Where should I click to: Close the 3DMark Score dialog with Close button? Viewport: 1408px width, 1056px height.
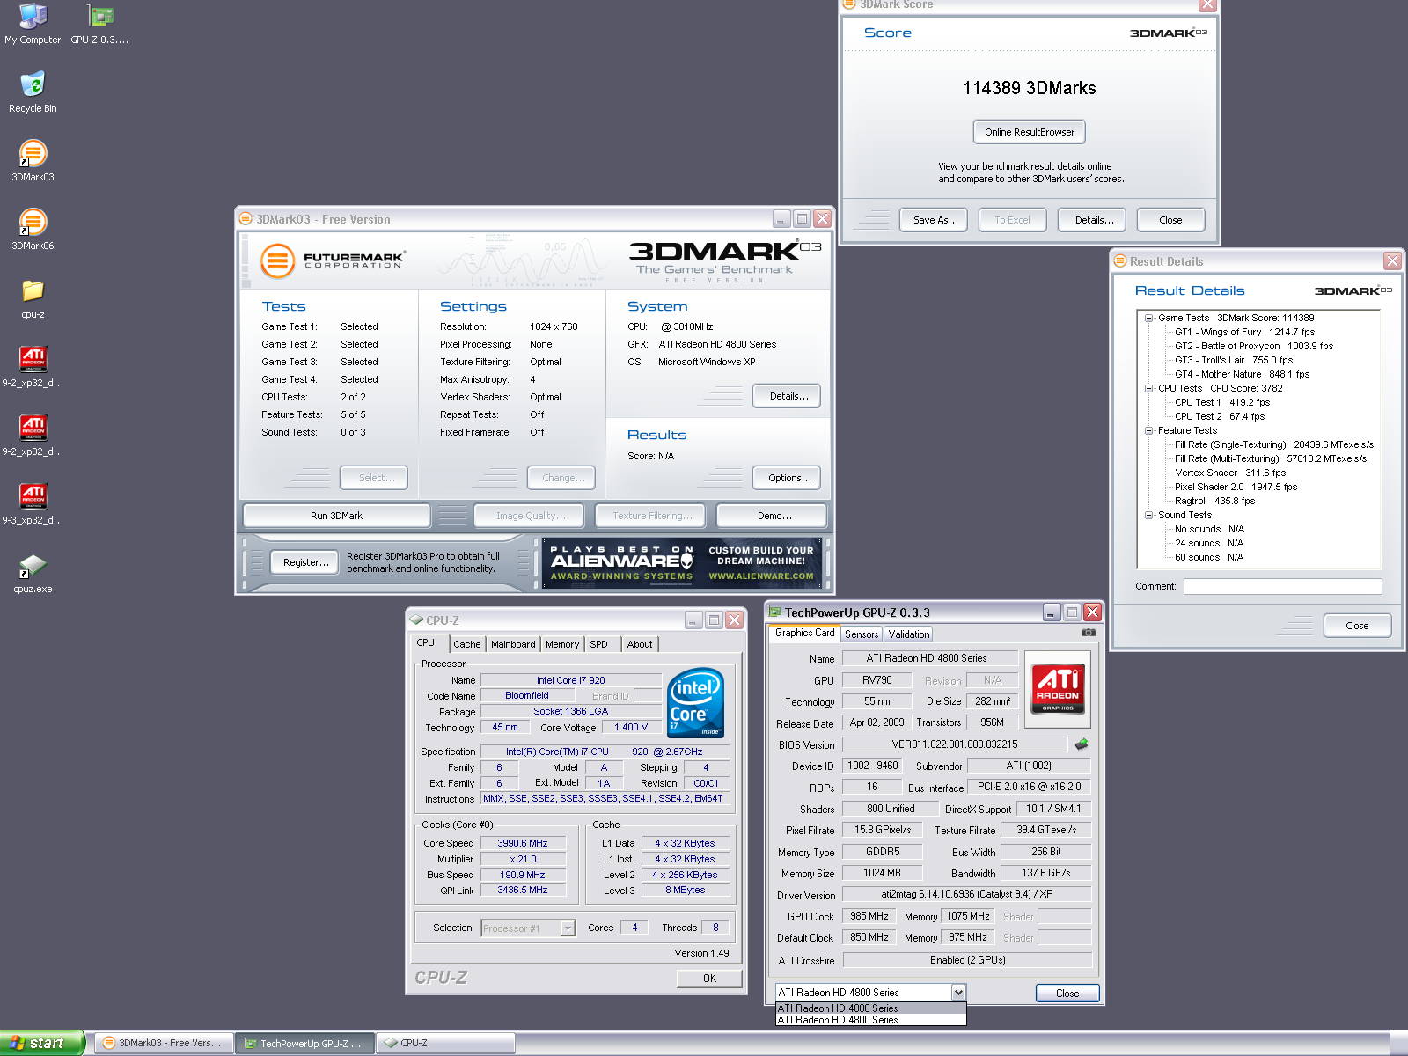pos(1170,220)
